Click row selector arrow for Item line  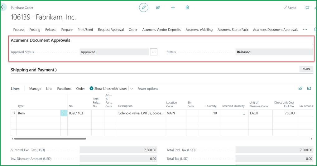click(14, 113)
